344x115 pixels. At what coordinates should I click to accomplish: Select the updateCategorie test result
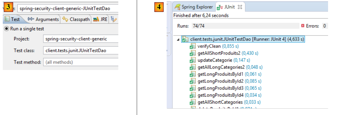point(216,60)
